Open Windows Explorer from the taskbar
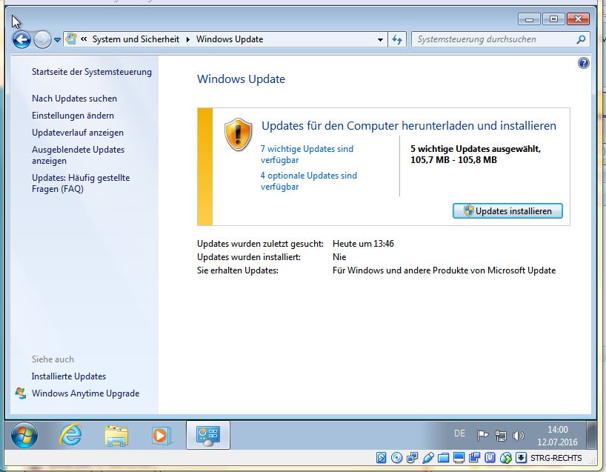The width and height of the screenshot is (606, 472). (x=116, y=436)
